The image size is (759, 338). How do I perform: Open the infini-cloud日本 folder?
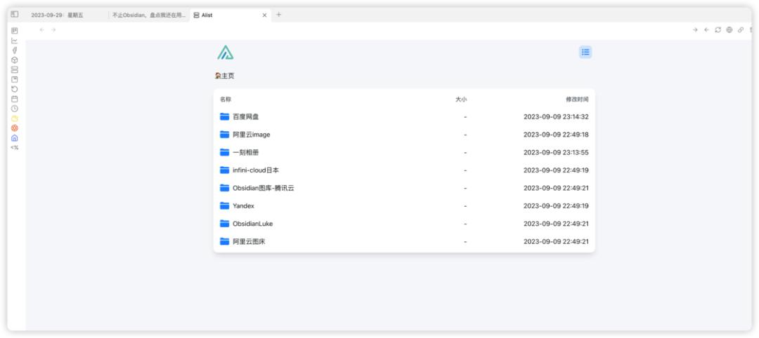(256, 170)
